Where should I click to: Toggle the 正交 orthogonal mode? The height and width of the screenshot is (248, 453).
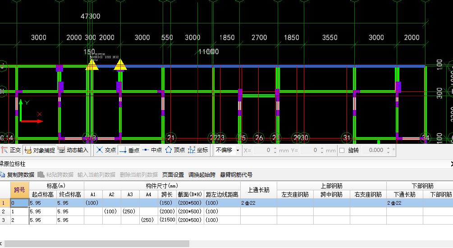pos(11,150)
